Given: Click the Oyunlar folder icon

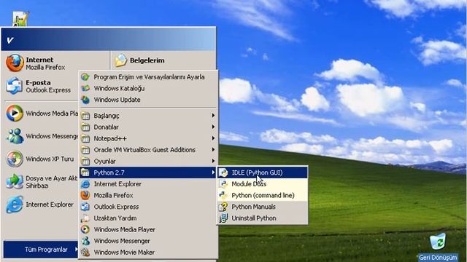Looking at the screenshot, I should [85, 162].
